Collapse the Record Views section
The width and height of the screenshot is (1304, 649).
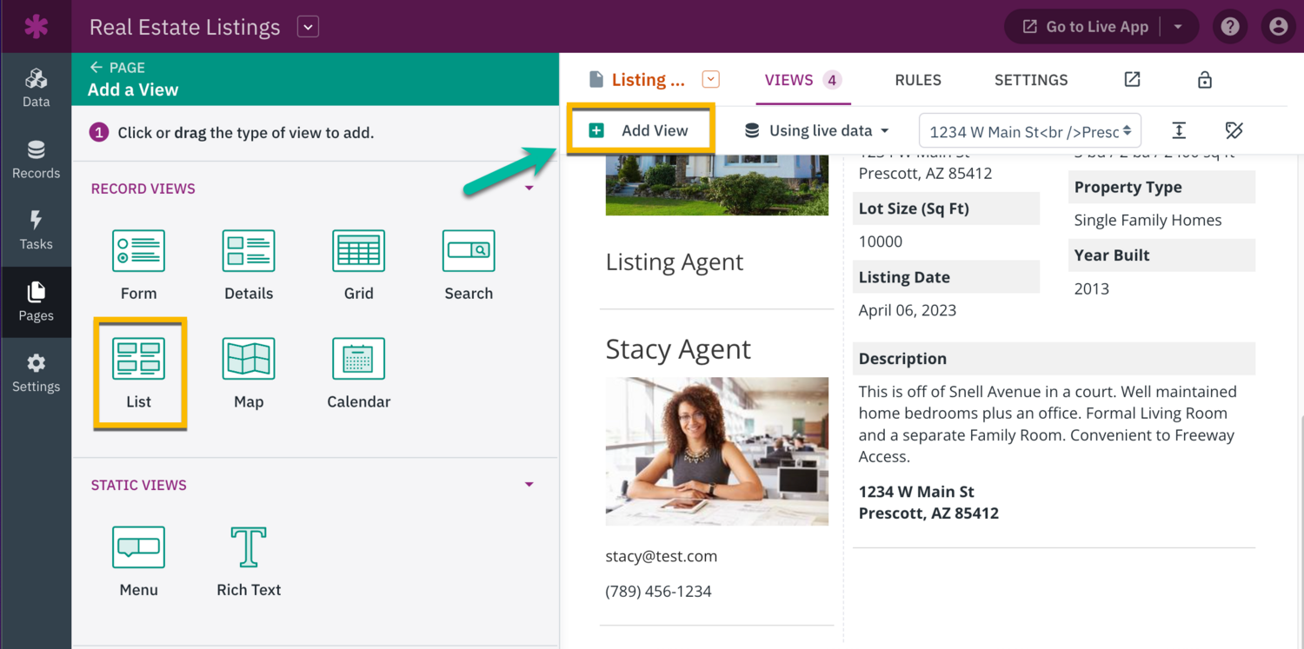click(x=529, y=189)
